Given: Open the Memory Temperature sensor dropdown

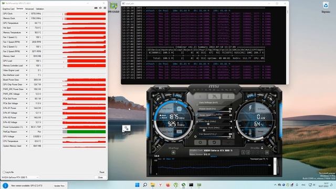Looking at the screenshot, I should point(27,33).
